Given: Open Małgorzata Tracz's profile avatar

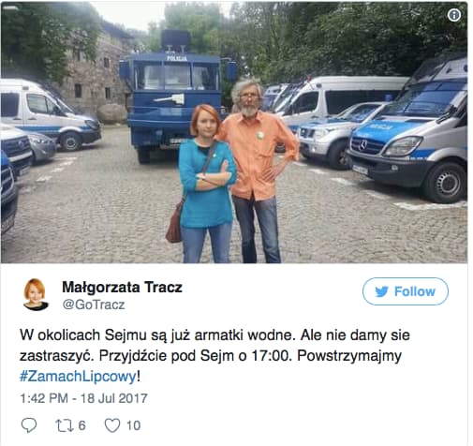Looking at the screenshot, I should coord(36,294).
